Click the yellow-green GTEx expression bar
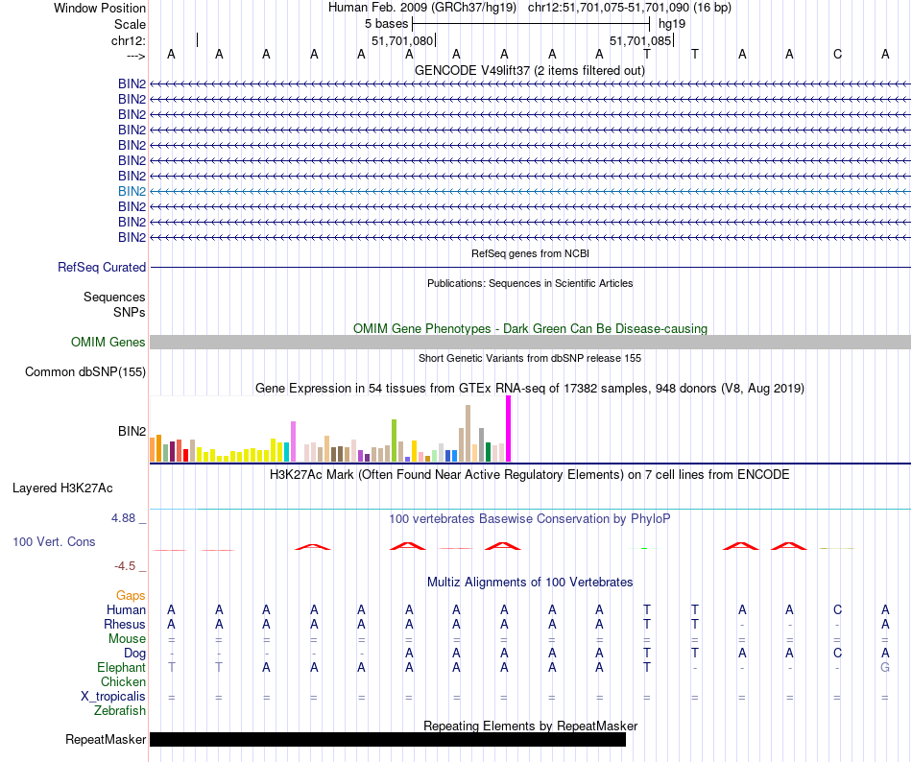This screenshot has height=762, width=912. [x=394, y=441]
